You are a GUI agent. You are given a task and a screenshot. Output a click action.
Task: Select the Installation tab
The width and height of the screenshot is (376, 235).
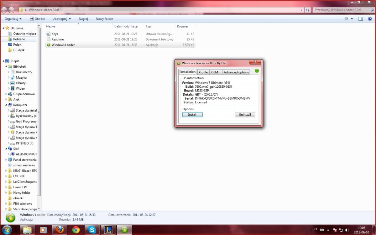pyautogui.click(x=188, y=72)
